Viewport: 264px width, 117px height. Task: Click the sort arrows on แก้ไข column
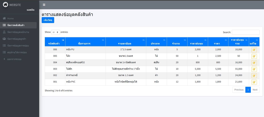coord(257,40)
